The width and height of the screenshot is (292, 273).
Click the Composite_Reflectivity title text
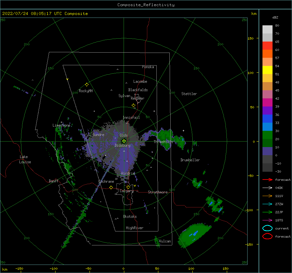(x=146, y=5)
